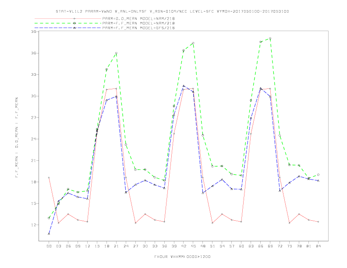The height and width of the screenshot is (268, 347).
Task: Click x-axis tick label 36
Action: pos(164,246)
